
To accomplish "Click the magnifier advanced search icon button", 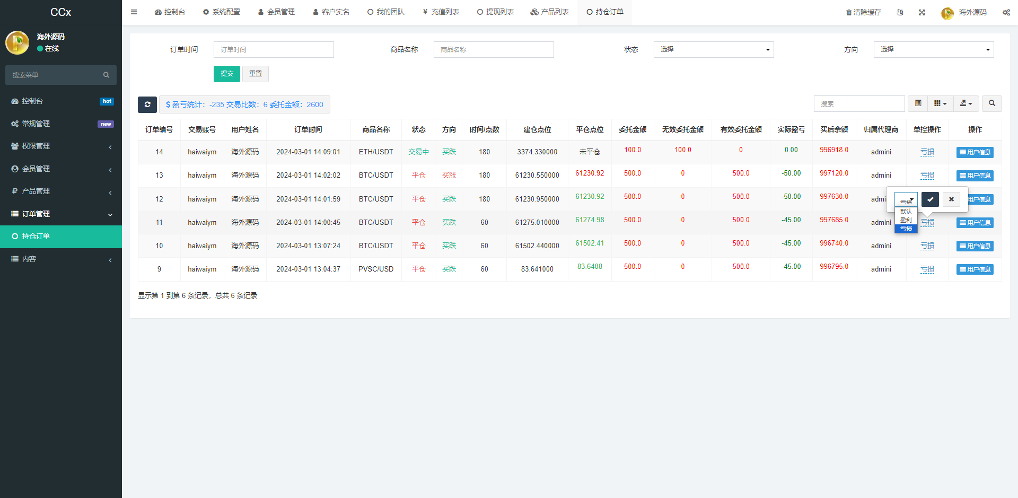I will 991,103.
